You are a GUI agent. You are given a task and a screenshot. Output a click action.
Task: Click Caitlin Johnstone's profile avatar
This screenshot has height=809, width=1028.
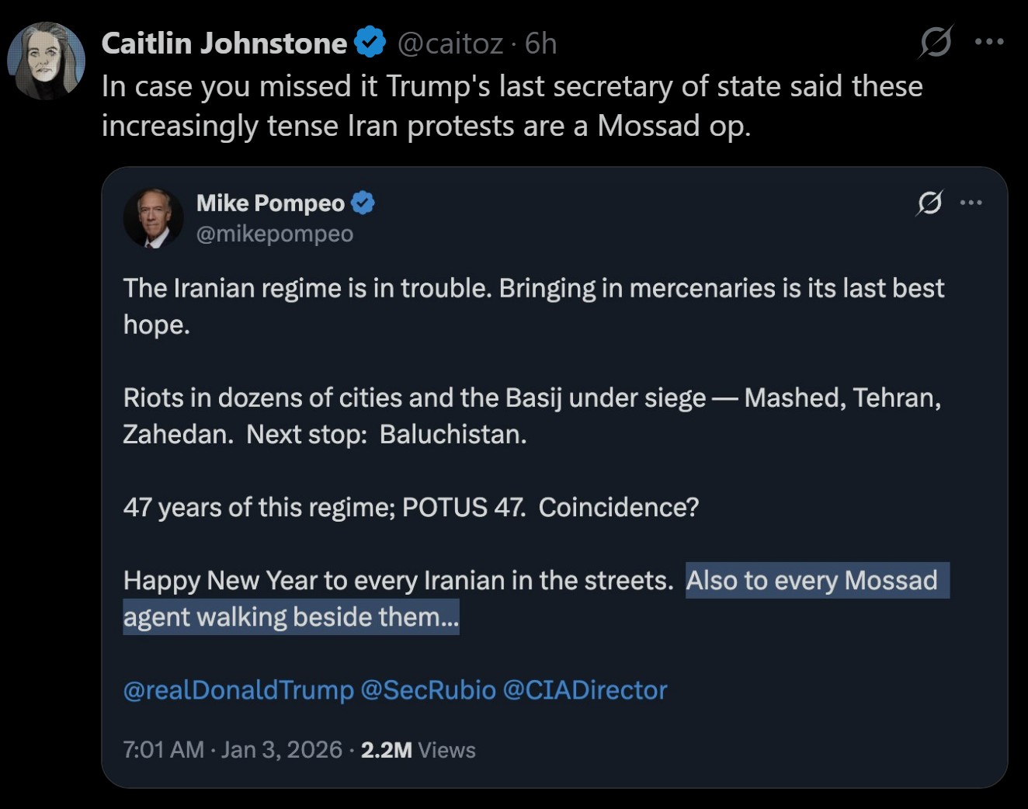(x=46, y=61)
